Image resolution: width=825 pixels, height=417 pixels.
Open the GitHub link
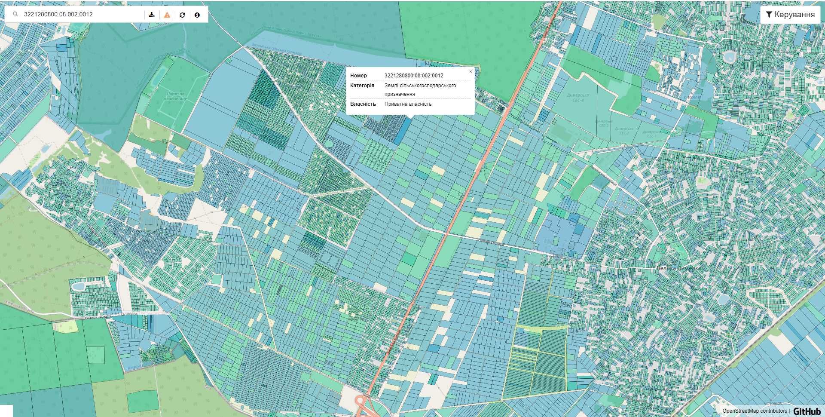click(806, 411)
